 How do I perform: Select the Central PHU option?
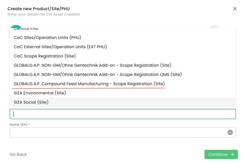pyautogui.click(x=26, y=29)
